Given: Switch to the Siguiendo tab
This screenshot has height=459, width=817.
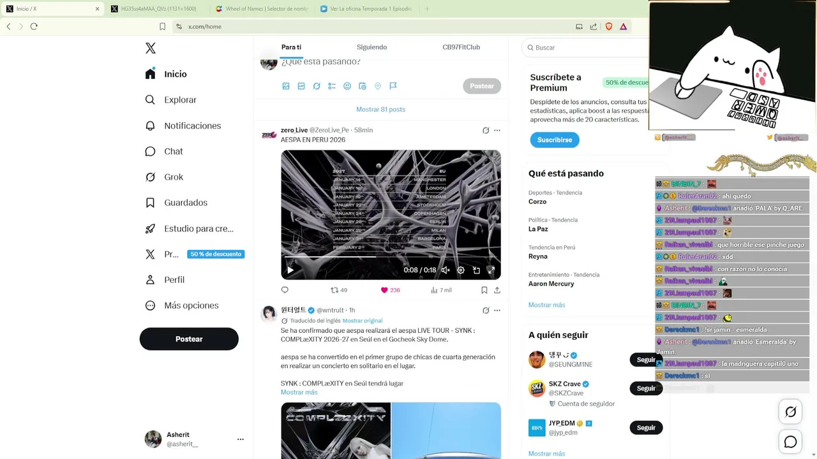Looking at the screenshot, I should tap(371, 47).
